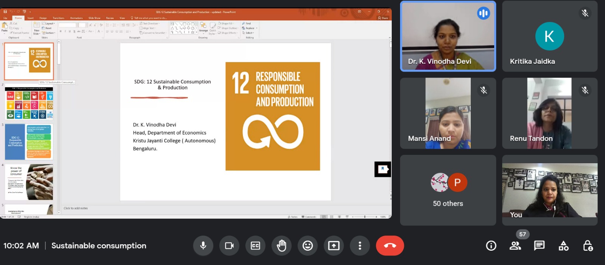Open the Shape Outline dropdown
The height and width of the screenshot is (265, 605).
click(x=228, y=28)
